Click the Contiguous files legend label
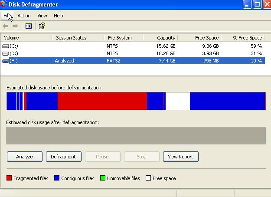Image resolution: width=271 pixels, height=197 pixels. point(78,178)
